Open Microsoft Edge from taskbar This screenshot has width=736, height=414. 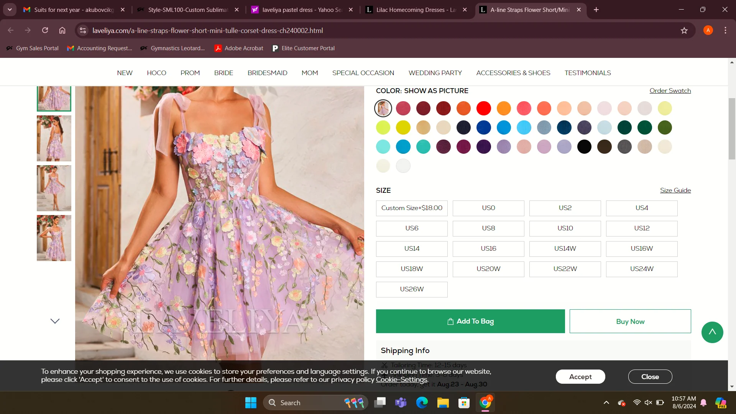click(x=422, y=402)
